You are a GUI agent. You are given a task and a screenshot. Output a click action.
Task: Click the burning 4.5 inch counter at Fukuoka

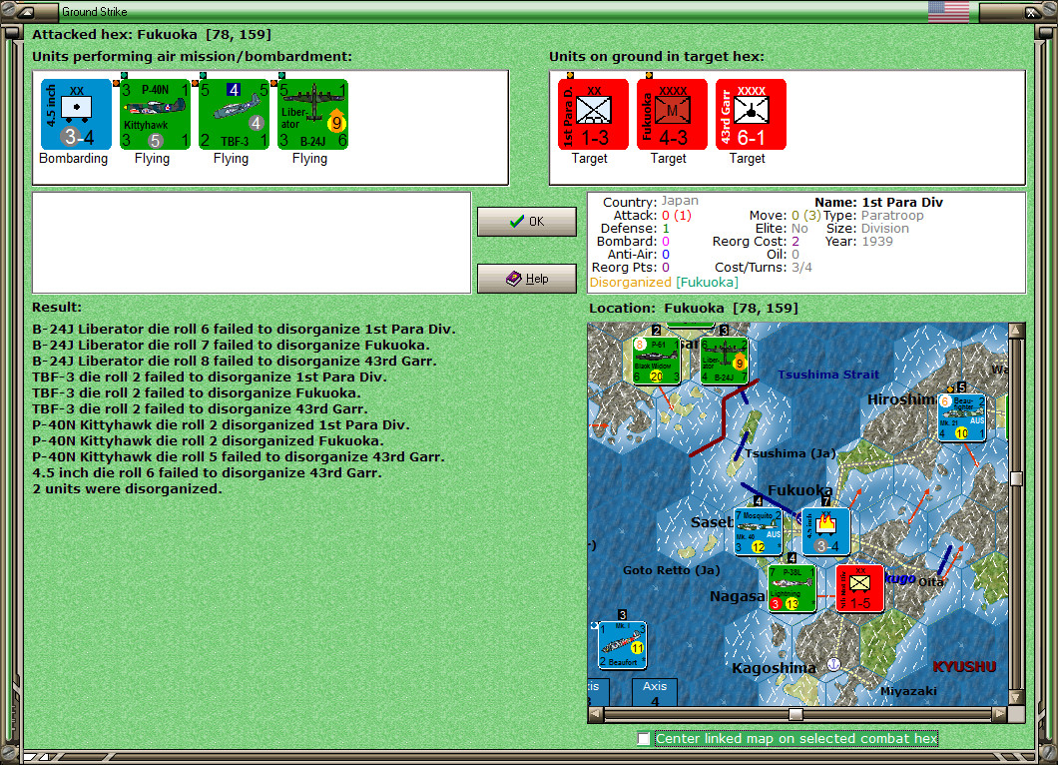825,531
